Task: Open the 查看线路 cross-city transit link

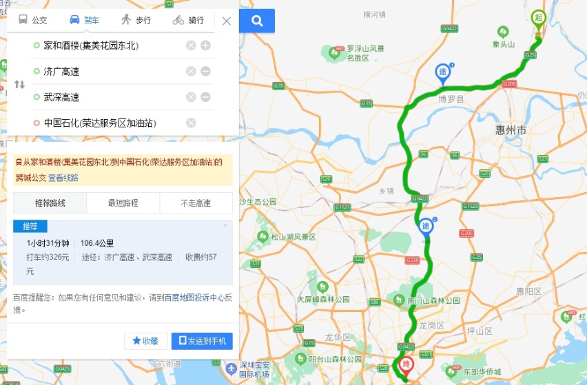Action: pos(63,178)
